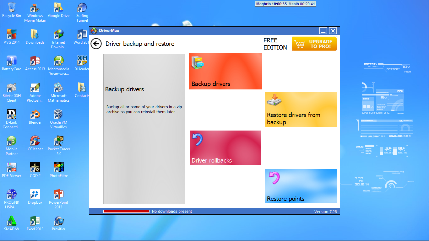Go back using the back arrow button
The width and height of the screenshot is (429, 241).
[96, 44]
